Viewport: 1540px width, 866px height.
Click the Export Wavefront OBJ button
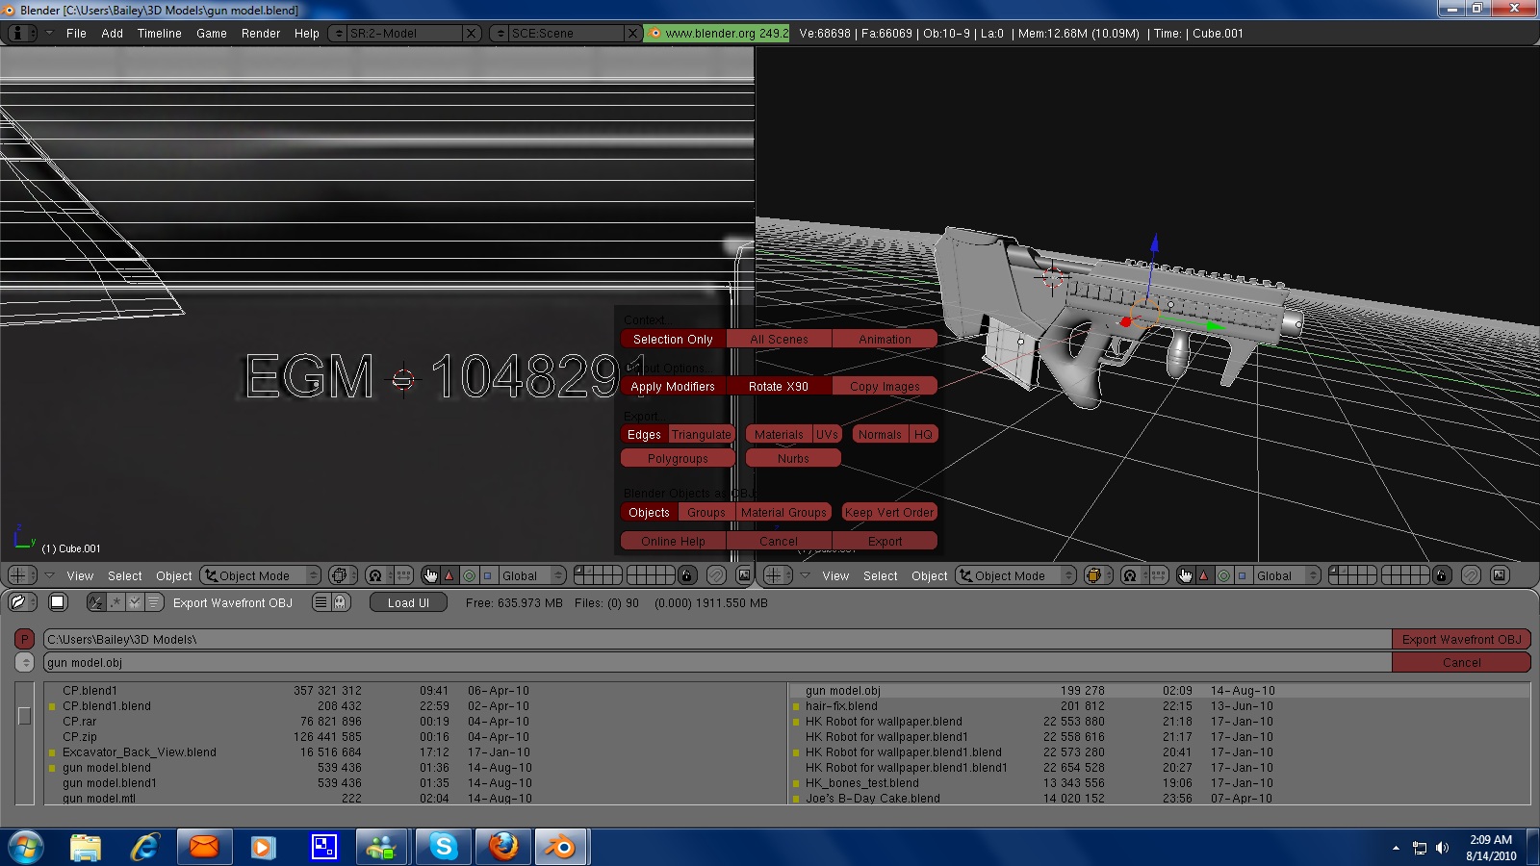[1460, 639]
